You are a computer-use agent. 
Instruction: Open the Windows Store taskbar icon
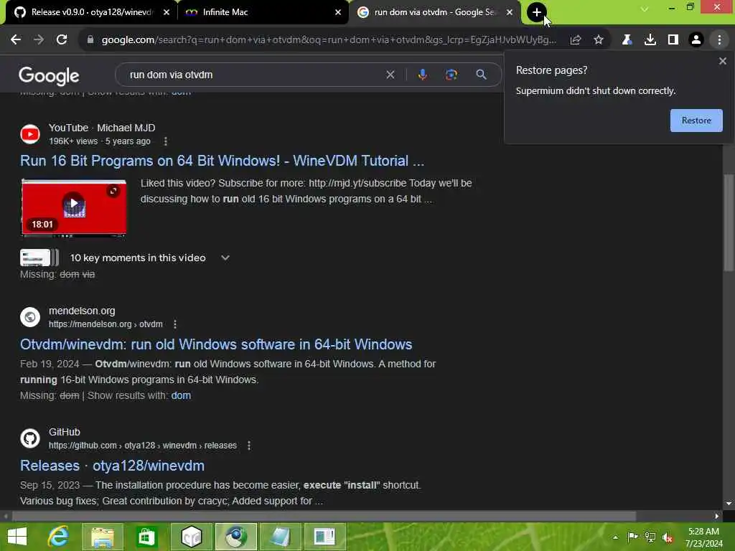(x=146, y=537)
